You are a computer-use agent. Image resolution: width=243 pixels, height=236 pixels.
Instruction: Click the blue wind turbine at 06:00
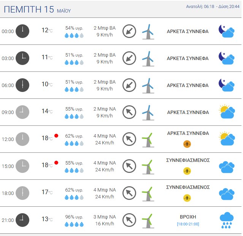click(148, 86)
